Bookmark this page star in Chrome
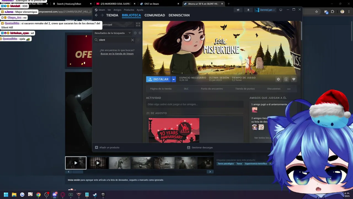 (317, 12)
